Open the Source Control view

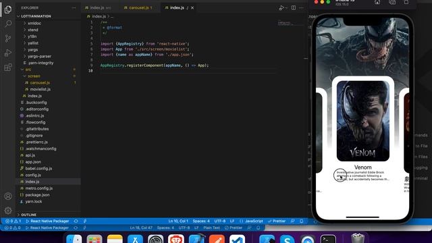8,38
